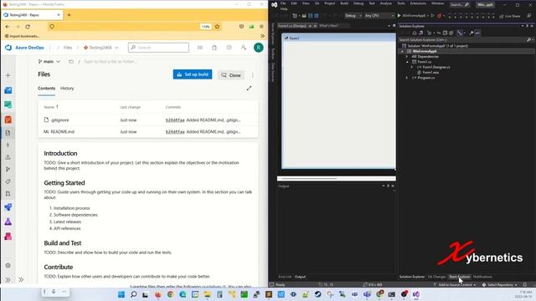Switch to Team Explorer tab
Screen dimensions: 536x301
[459, 277]
